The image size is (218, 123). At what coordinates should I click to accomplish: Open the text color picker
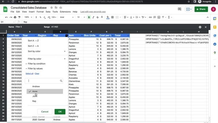(102, 17)
